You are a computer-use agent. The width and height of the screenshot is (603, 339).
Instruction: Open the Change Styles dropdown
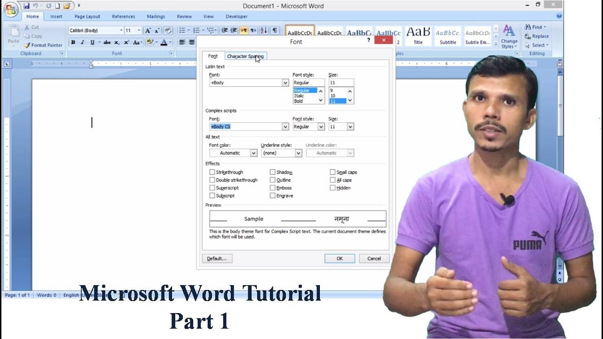[509, 37]
